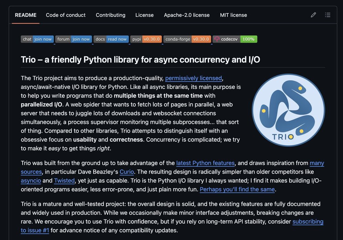Open the latest Python features link
The height and width of the screenshot is (240, 343).
[x=205, y=163]
